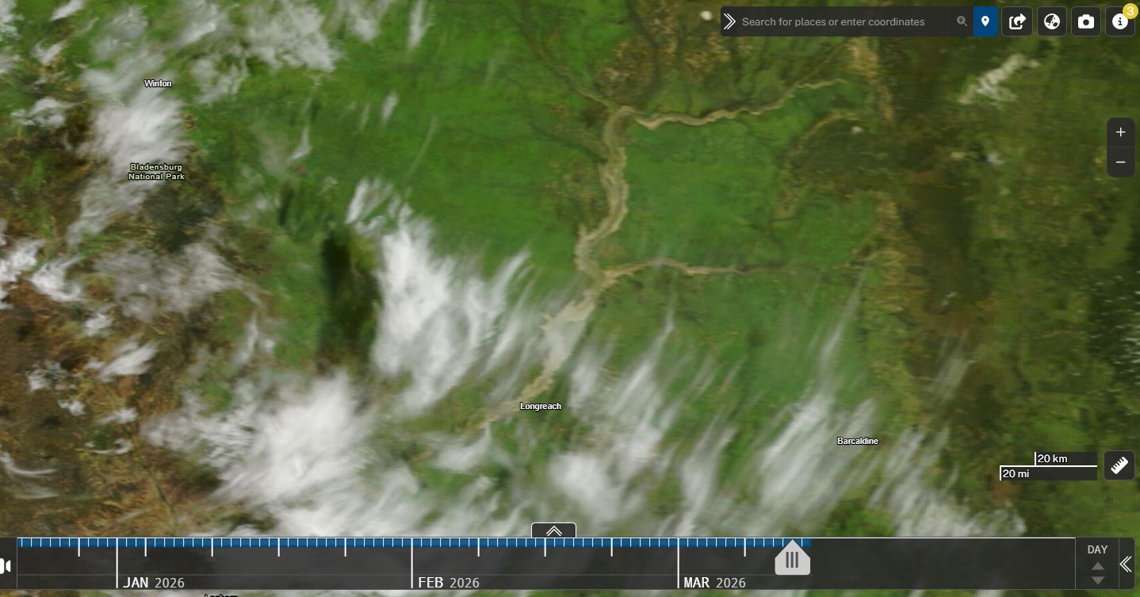
Task: Open the map projection globe menu
Action: click(1052, 21)
